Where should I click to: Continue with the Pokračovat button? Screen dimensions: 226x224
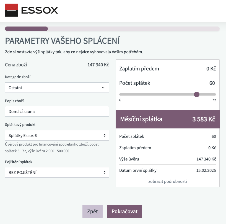coord(124,211)
